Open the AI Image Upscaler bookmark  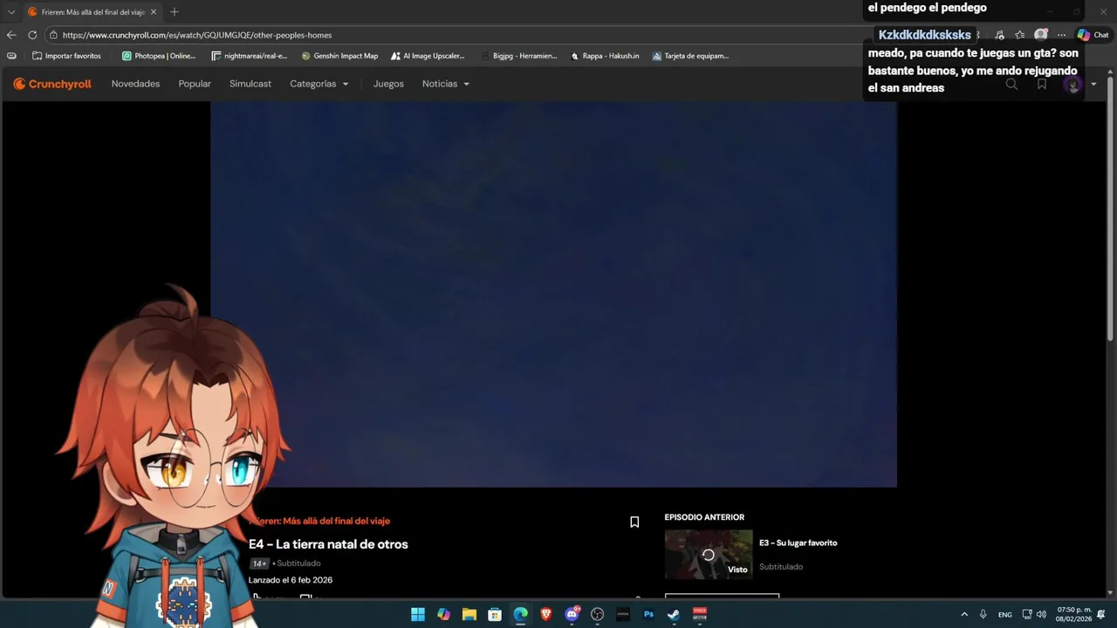point(428,56)
